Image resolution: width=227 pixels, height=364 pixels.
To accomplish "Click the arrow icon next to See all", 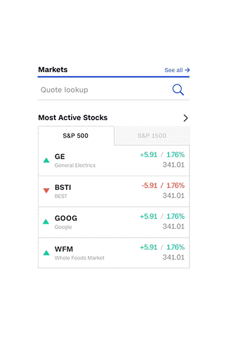I will pyautogui.click(x=188, y=70).
